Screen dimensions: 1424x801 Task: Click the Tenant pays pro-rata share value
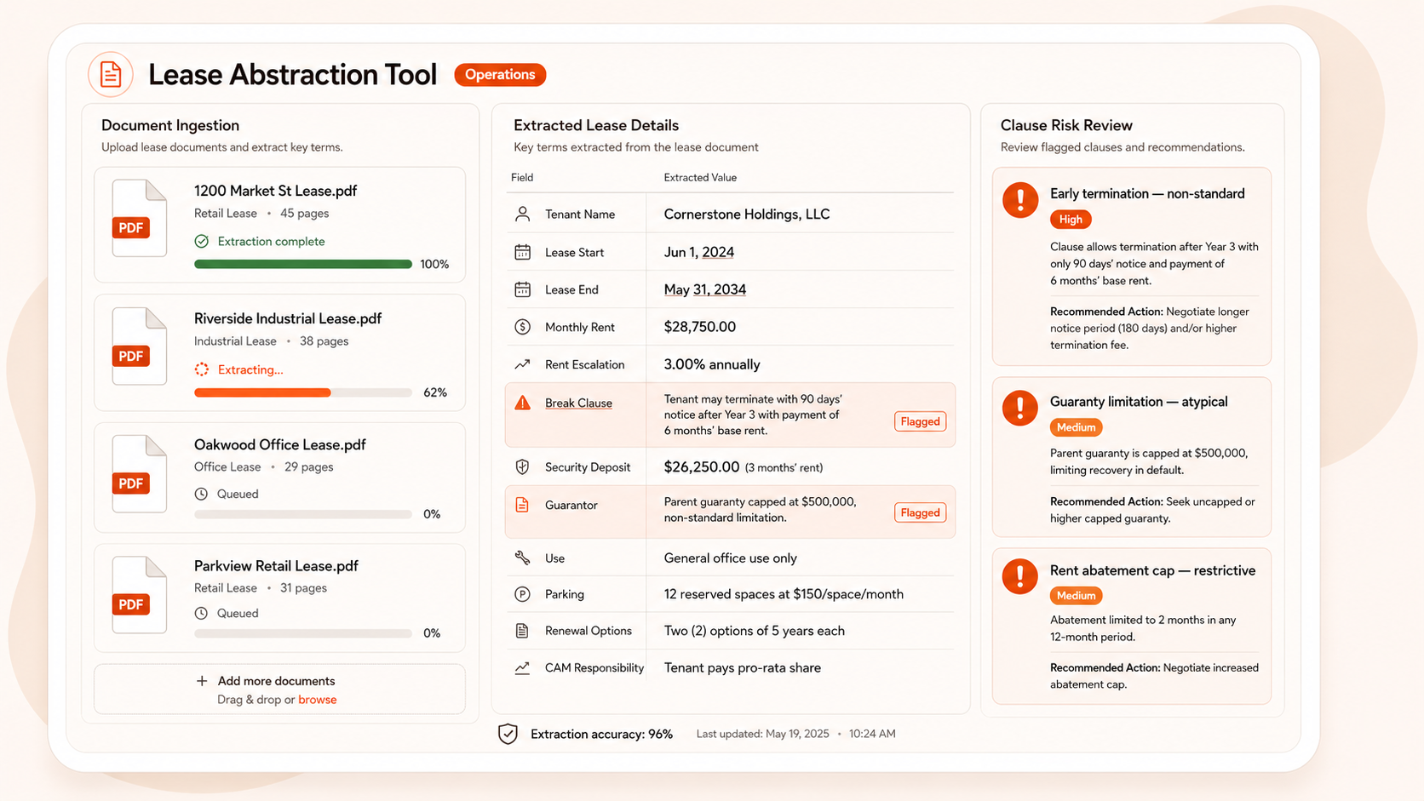coord(743,668)
